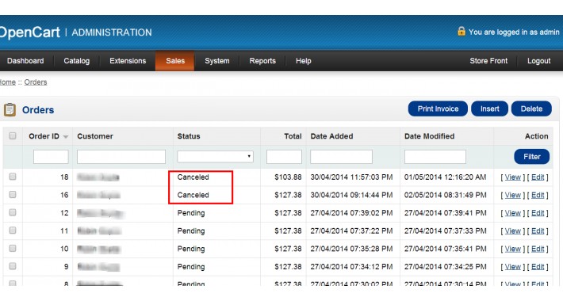Click the lock icon beside logged in text
This screenshot has height=301, width=563.
(x=461, y=31)
